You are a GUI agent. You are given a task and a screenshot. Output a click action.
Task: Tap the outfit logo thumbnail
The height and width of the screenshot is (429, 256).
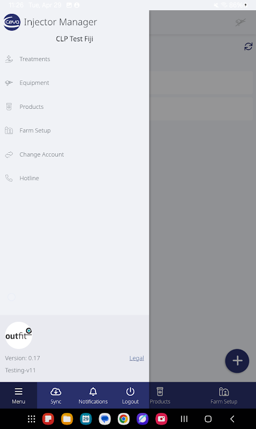(19, 336)
